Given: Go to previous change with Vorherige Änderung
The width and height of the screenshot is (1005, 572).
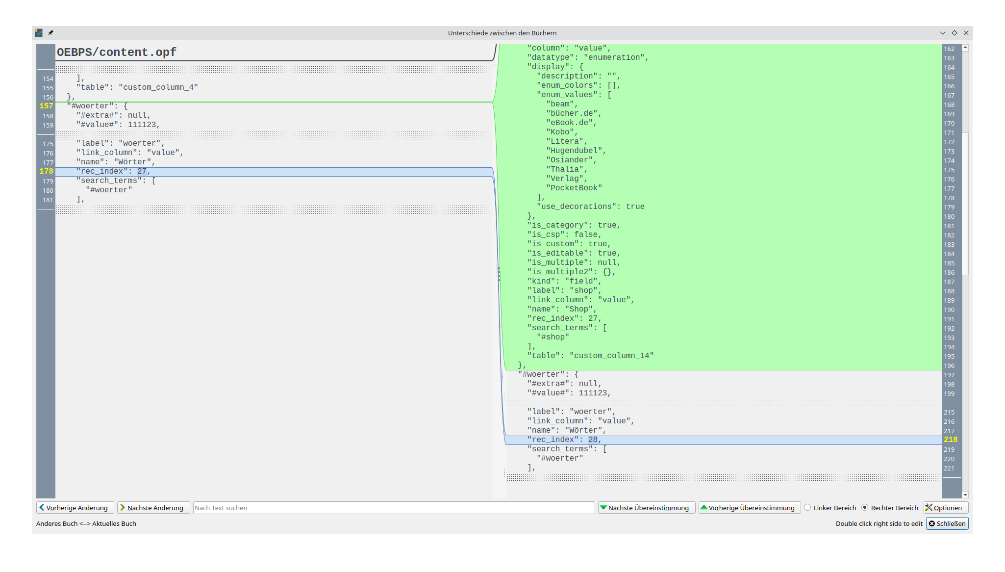Looking at the screenshot, I should point(75,508).
